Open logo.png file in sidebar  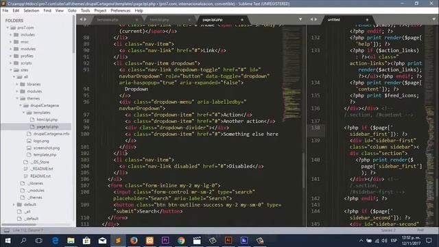coord(41,141)
